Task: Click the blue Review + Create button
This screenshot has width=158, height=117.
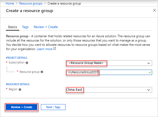Action: 22,107
